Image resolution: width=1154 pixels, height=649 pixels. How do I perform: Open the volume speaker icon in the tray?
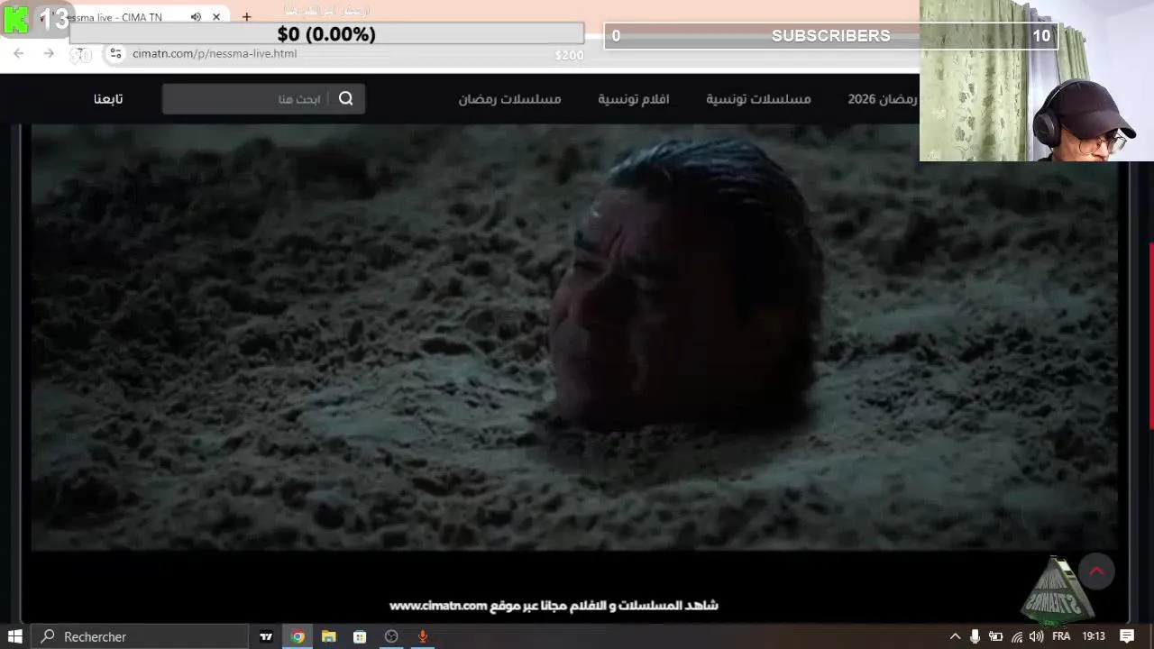[1037, 636]
